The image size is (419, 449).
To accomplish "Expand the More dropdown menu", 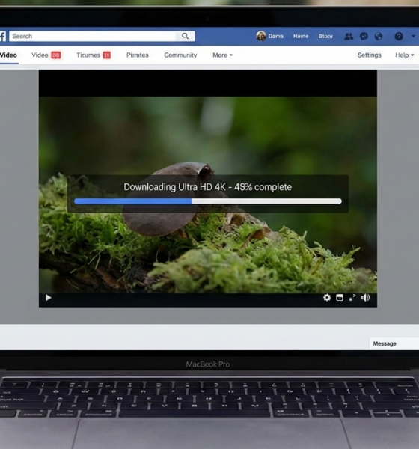I will click(x=222, y=55).
